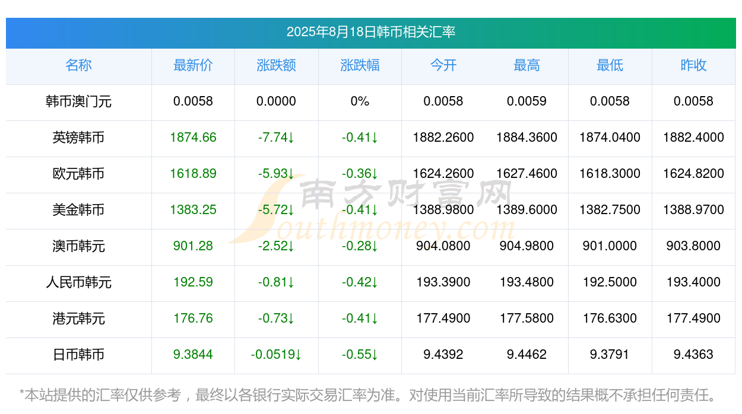Screen dimensions: 742x414
Task: Select low value 9.3791
Action: point(610,355)
